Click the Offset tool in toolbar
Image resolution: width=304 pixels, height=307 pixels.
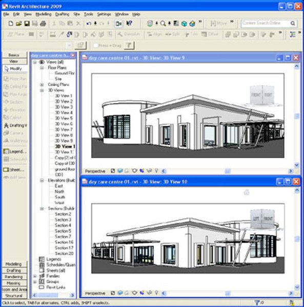(x=210, y=34)
